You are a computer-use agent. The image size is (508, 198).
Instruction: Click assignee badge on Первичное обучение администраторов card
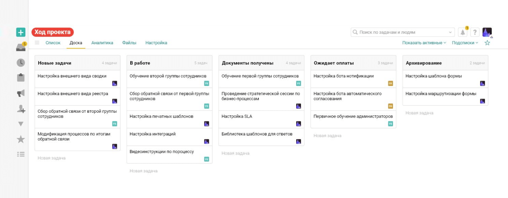(390, 124)
